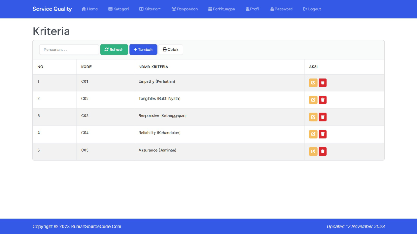The width and height of the screenshot is (417, 234).
Task: Edit the Assurance (Jaminan) criterion
Action: (x=313, y=151)
